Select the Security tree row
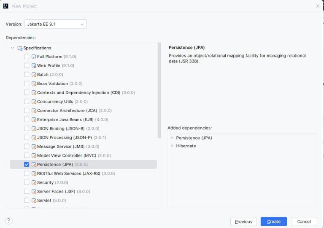 [x=83, y=182]
